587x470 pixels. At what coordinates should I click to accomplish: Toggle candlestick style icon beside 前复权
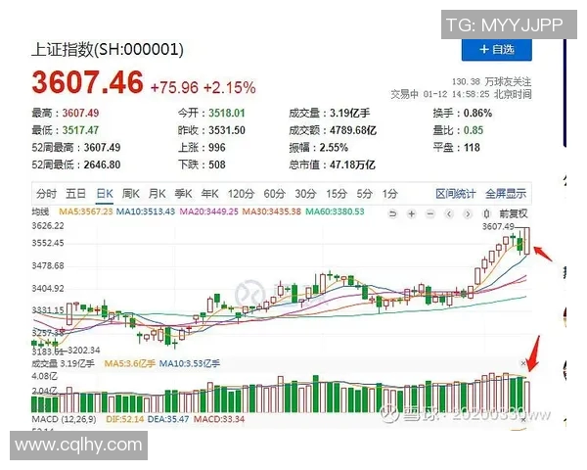pos(486,214)
